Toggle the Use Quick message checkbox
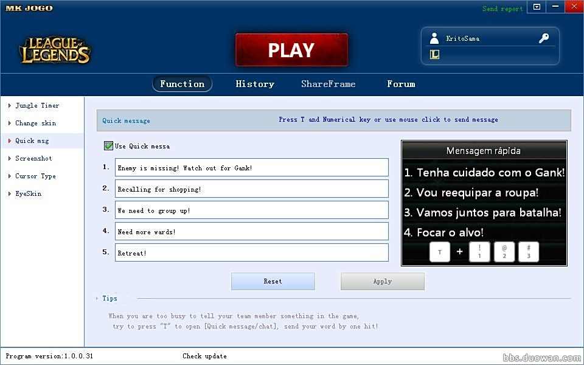The image size is (584, 365). 108,146
